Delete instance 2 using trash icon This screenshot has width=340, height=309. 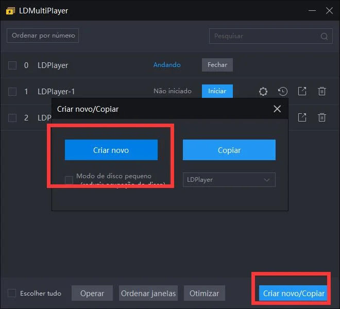(322, 117)
